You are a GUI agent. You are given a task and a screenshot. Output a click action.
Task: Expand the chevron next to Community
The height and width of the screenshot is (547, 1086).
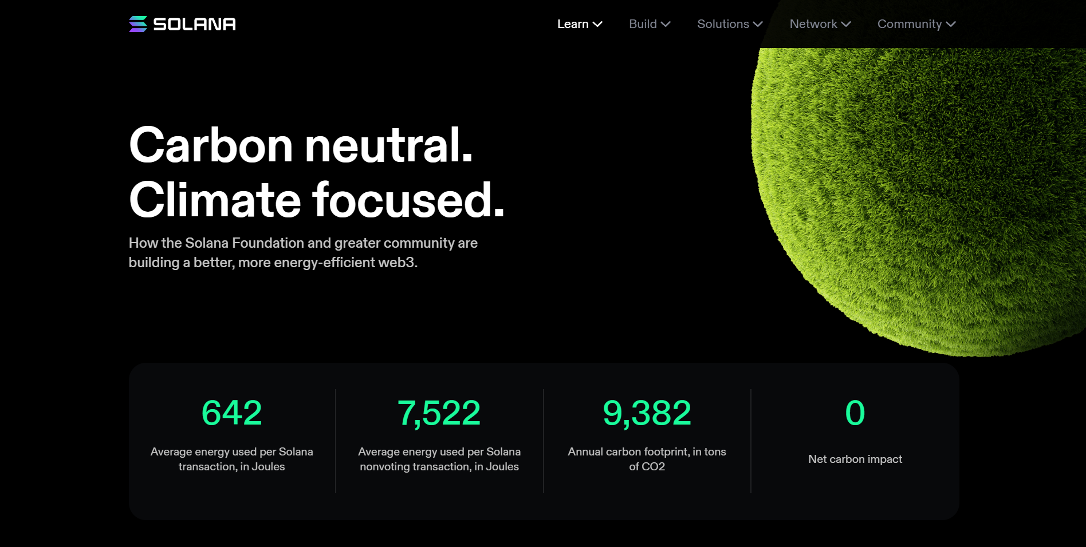pyautogui.click(x=951, y=24)
